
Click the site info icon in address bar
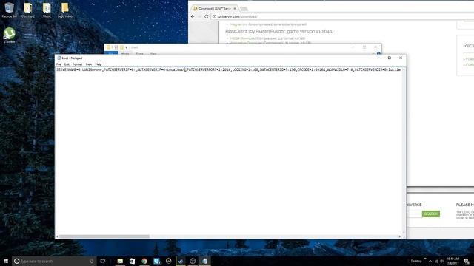214,16
